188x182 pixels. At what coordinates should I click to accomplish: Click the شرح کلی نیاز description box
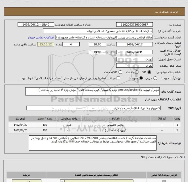coord(92,91)
